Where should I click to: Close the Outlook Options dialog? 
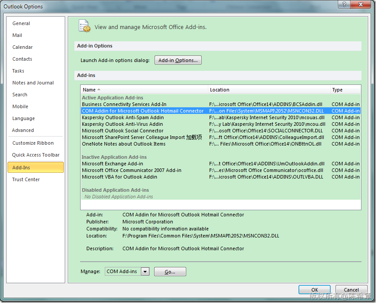(x=361, y=4)
